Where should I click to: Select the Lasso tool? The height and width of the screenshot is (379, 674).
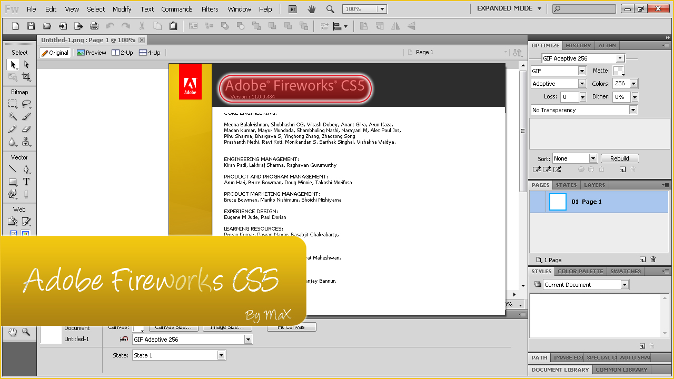26,104
